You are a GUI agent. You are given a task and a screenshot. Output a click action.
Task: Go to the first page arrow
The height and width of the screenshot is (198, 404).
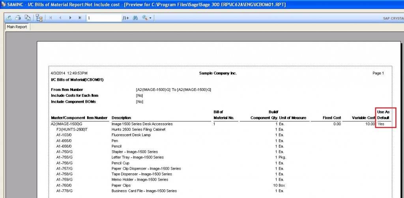point(50,18)
